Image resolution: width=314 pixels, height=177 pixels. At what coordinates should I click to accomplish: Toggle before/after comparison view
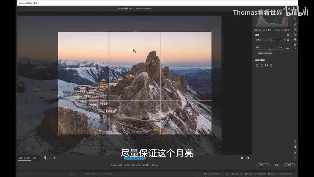tap(248, 158)
